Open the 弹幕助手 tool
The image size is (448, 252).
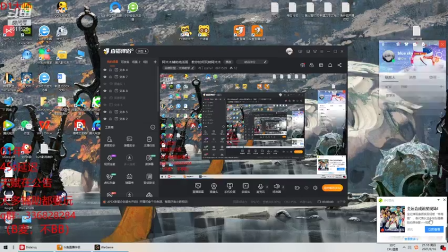129,142
